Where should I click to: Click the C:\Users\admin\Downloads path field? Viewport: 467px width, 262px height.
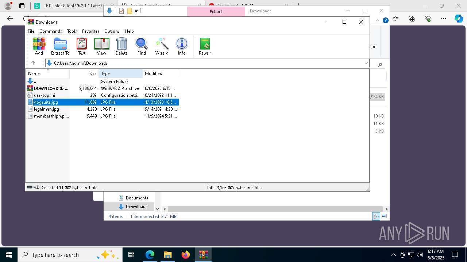click(x=207, y=63)
